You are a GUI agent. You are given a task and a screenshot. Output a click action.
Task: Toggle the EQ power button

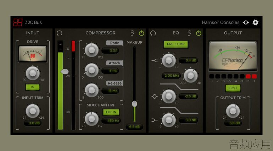coord(199,33)
